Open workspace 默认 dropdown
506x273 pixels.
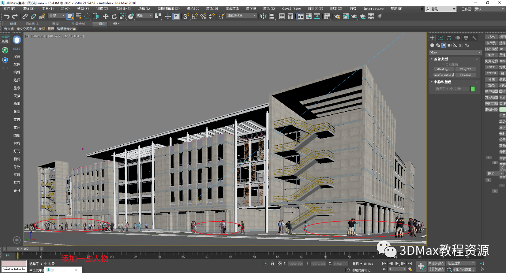pyautogui.click(x=489, y=9)
